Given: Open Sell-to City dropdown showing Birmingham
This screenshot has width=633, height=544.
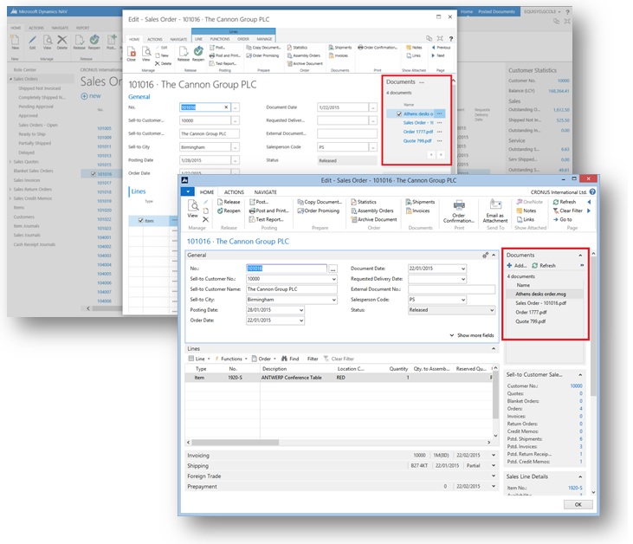Looking at the screenshot, I should point(332,300).
